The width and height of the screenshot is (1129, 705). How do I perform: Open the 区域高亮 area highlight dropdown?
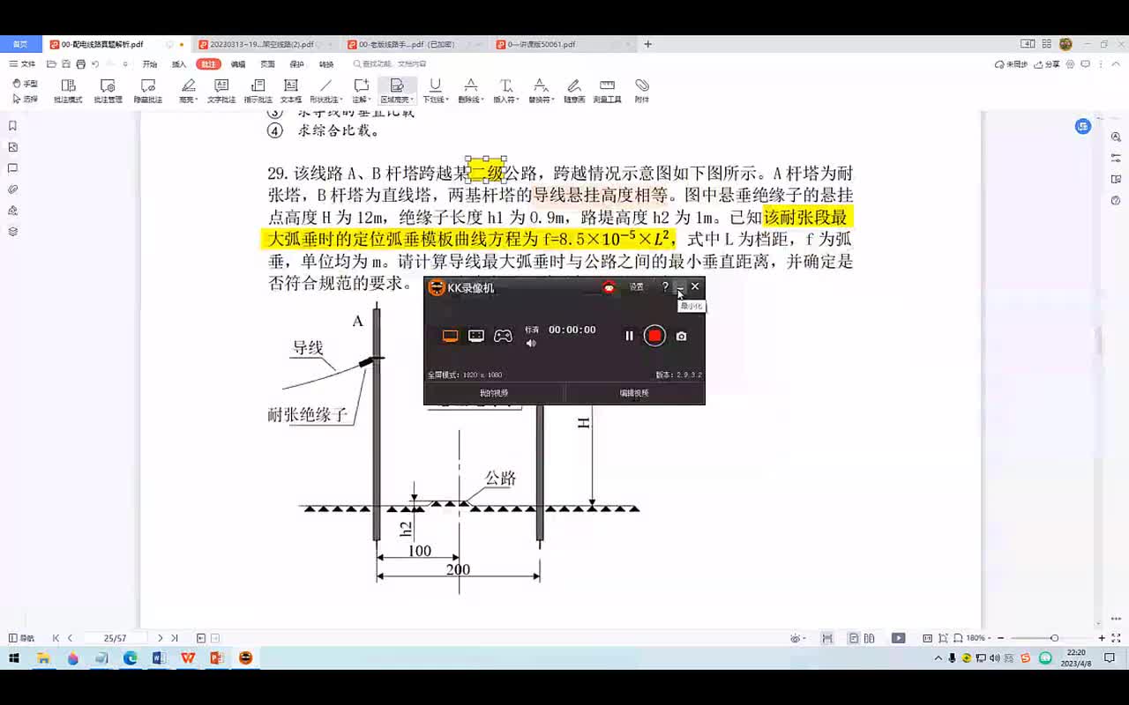point(412,100)
